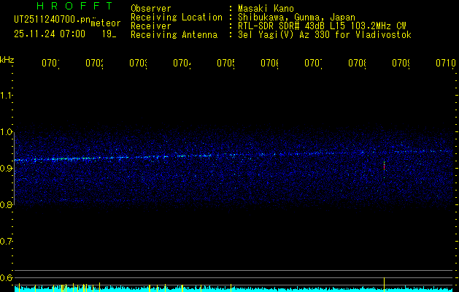This screenshot has height=292, width=459.
Task: Click the 0.8 frequency axis label
Action: (7, 205)
